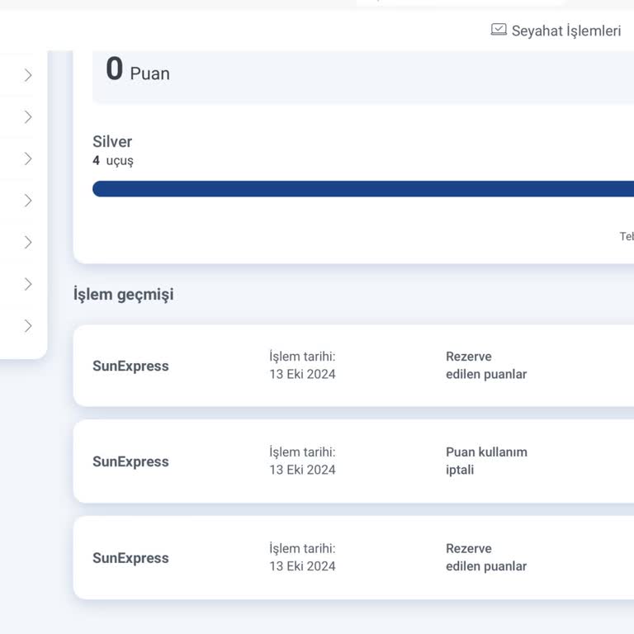
Task: Click the date on Puan kullanım iptali row
Action: click(x=302, y=470)
